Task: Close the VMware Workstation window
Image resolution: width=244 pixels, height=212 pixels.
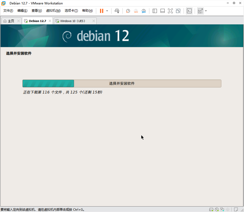Action: pyautogui.click(x=240, y=3)
